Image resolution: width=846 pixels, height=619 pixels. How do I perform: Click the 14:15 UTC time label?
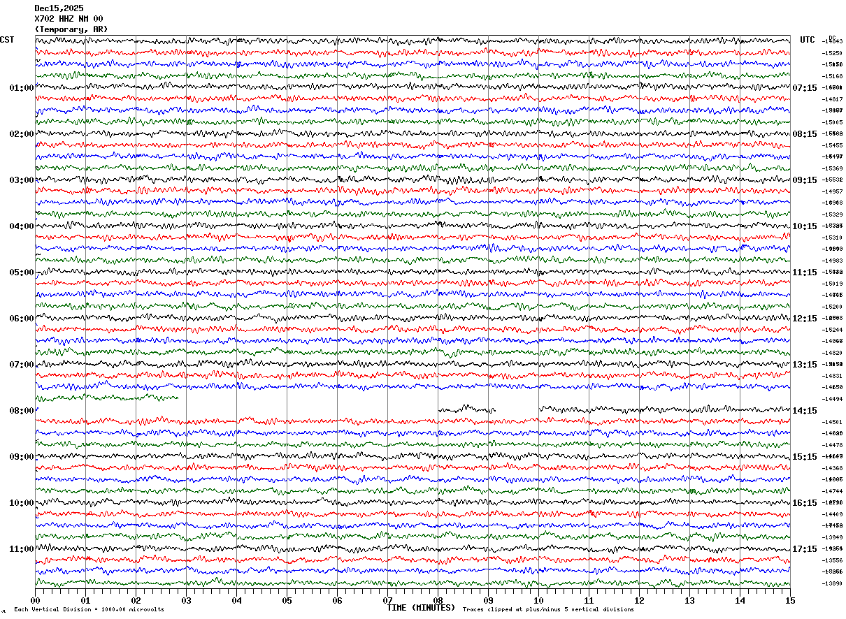805,411
